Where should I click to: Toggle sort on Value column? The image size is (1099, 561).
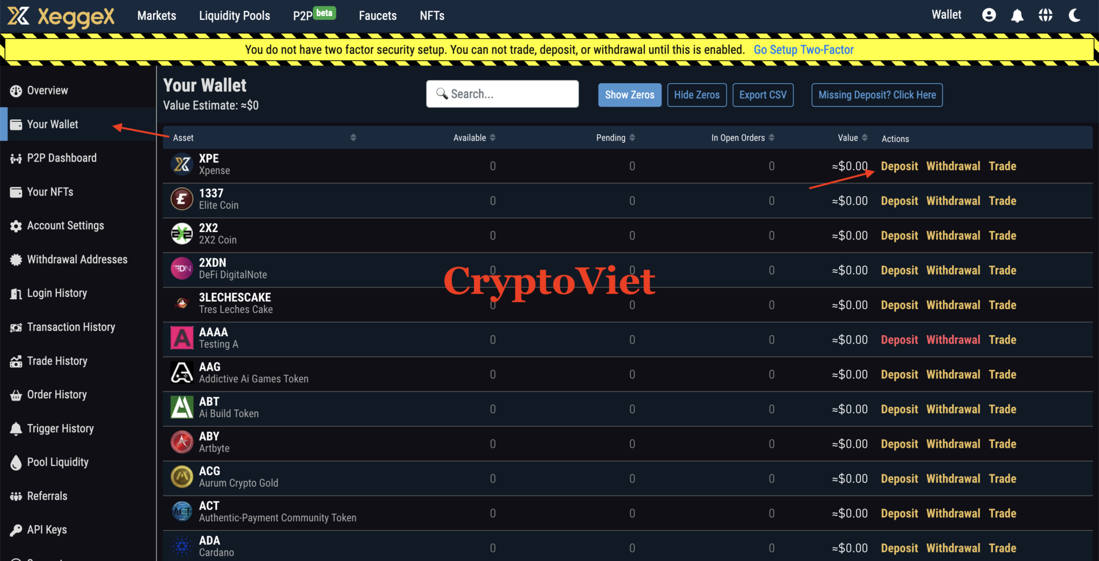click(x=864, y=137)
